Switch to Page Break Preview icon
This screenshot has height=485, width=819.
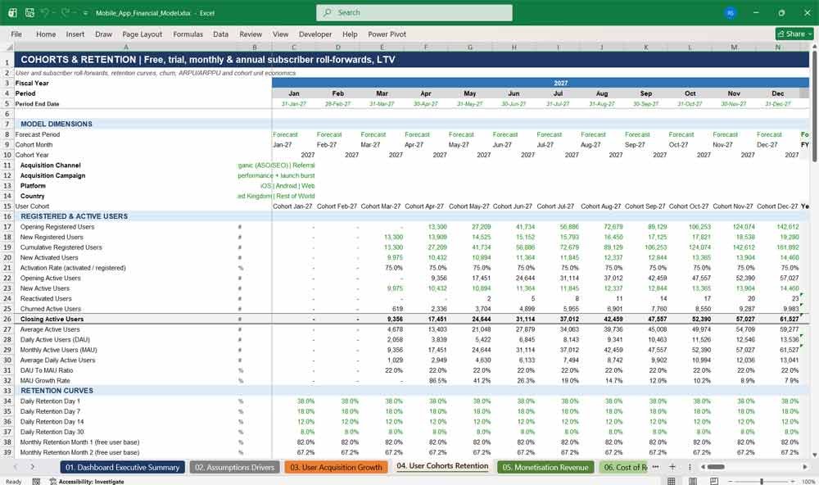click(x=714, y=481)
